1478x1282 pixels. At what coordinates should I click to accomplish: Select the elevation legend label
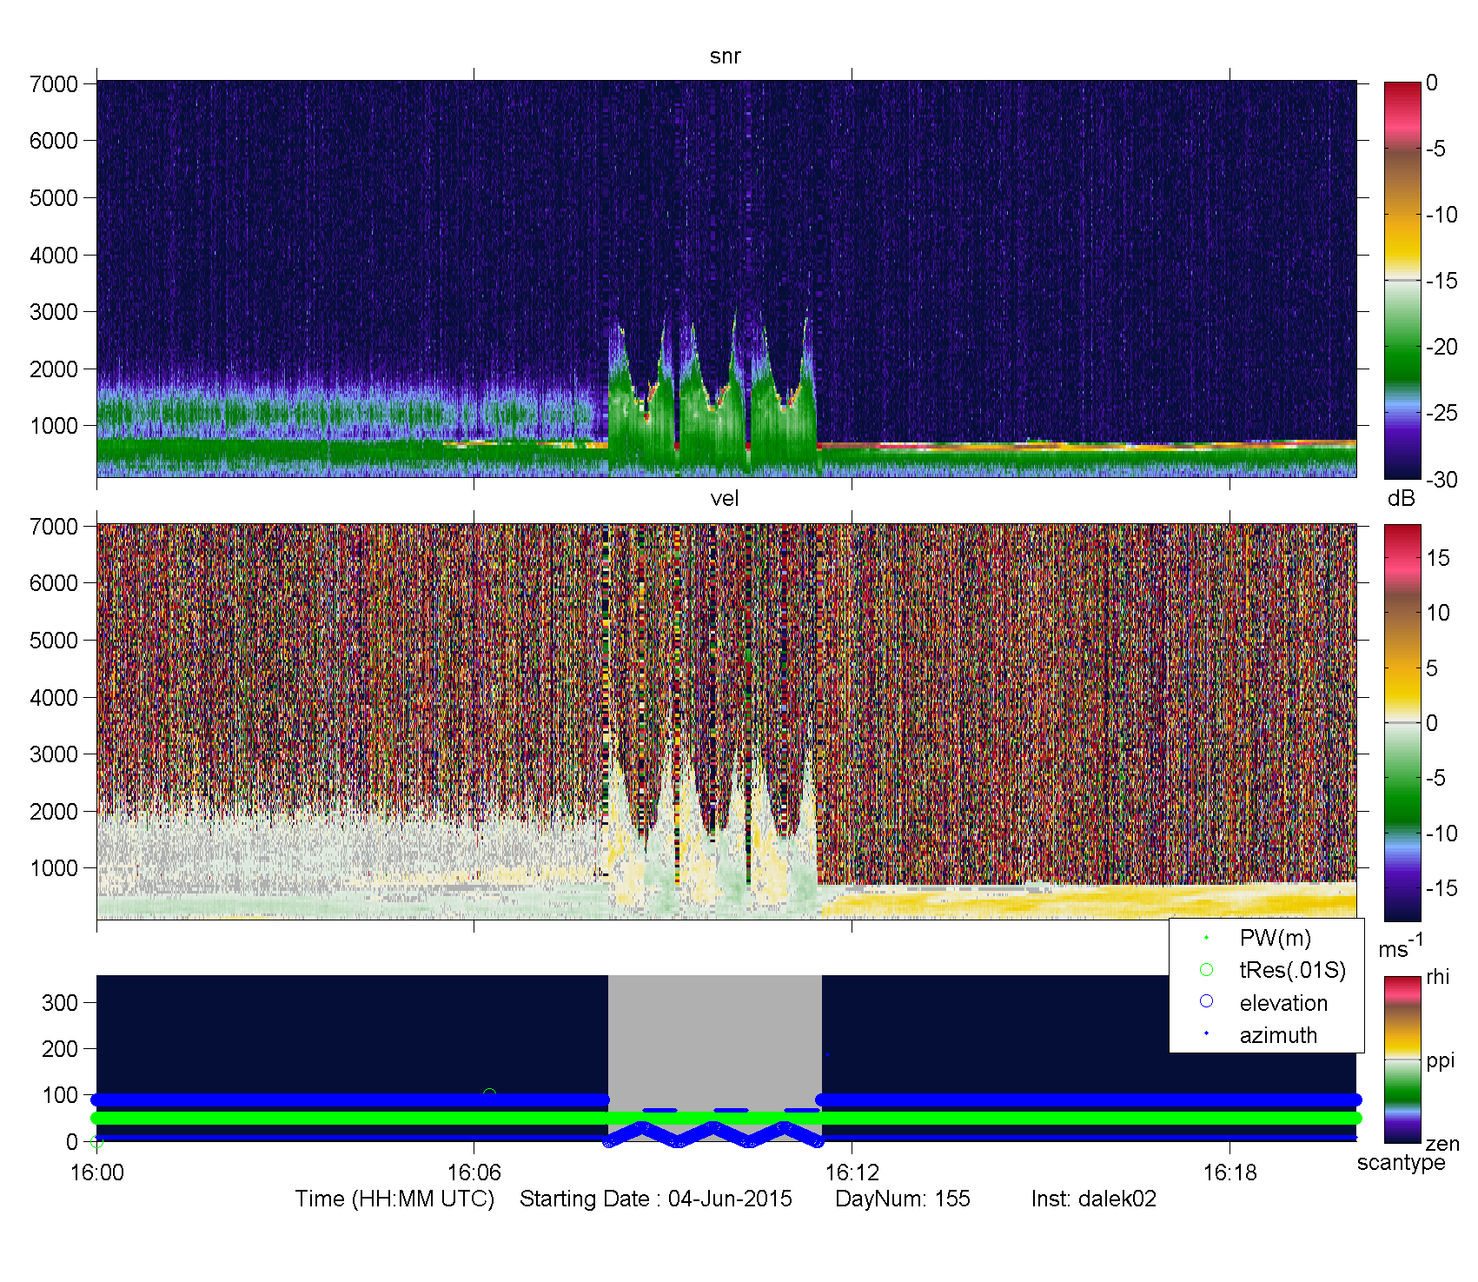(x=1283, y=1003)
